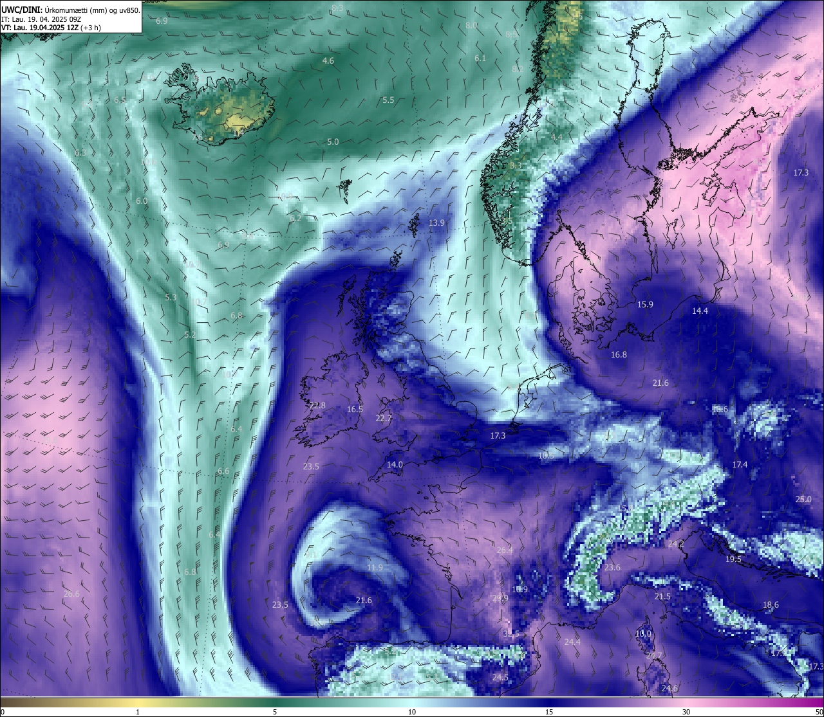Click the 16.8 value label
Screen dimensions: 824x717
(x=619, y=354)
